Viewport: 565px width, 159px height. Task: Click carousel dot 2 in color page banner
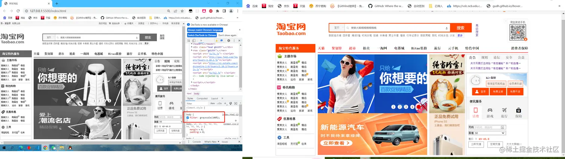point(400,107)
